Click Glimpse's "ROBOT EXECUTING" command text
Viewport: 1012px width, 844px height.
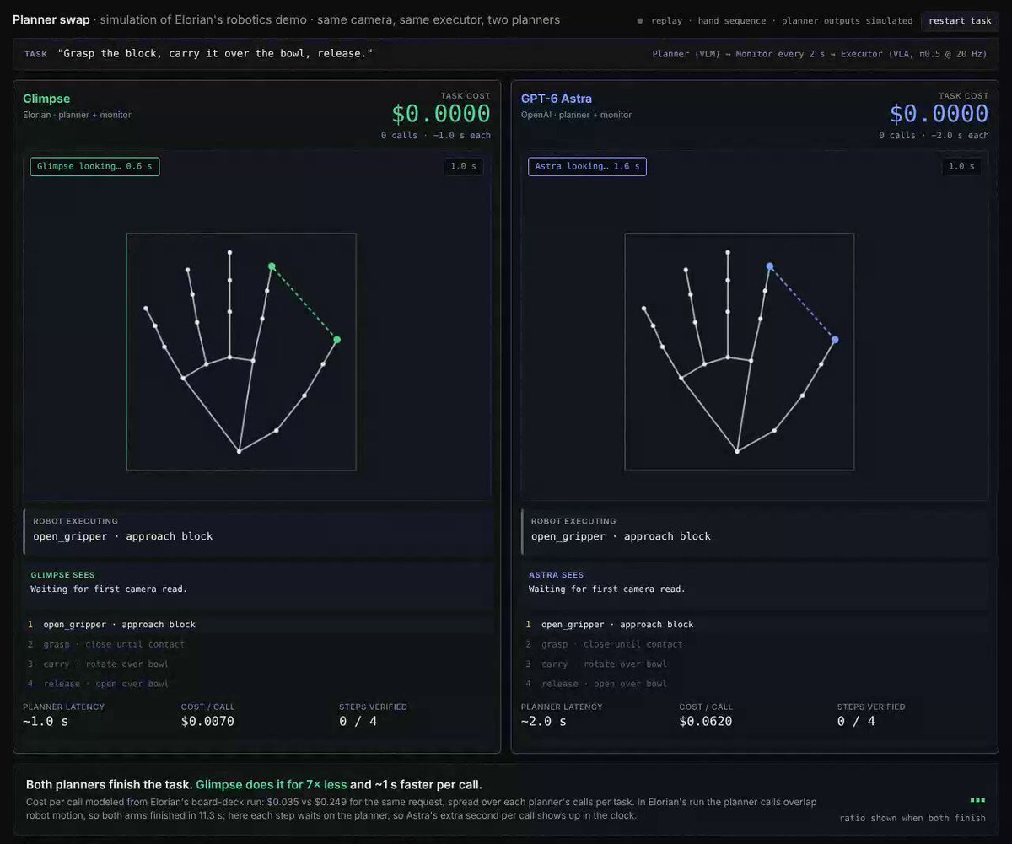(x=123, y=536)
